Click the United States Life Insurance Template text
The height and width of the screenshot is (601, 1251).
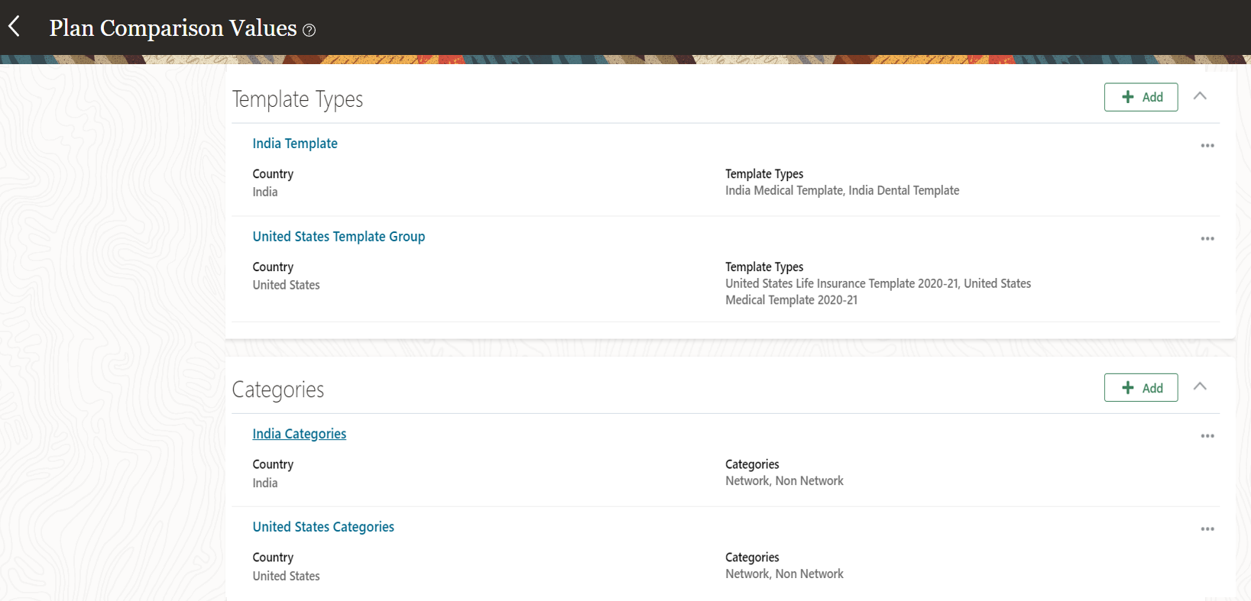point(841,284)
